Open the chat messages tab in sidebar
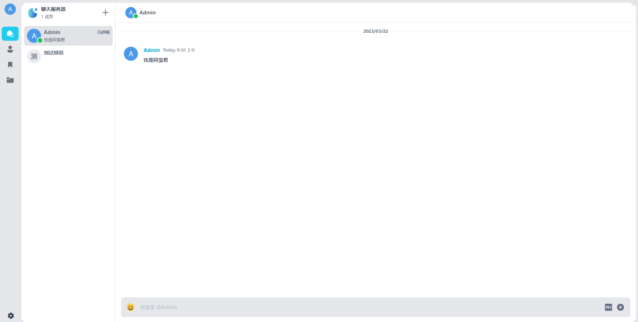638x322 pixels. [10, 34]
